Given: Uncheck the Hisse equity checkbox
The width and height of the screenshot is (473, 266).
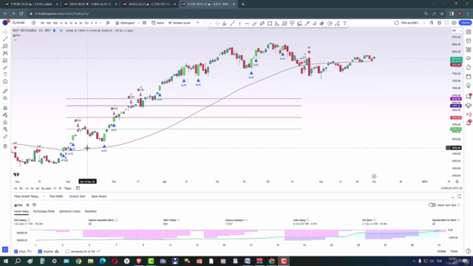Looking at the screenshot, I should [16, 251].
